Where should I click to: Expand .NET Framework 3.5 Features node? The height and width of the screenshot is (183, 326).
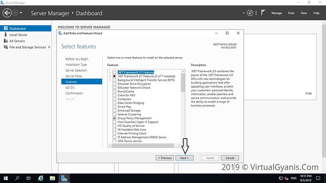(110, 72)
